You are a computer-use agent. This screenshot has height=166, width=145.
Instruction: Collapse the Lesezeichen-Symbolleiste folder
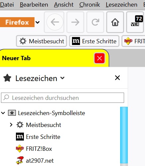3,113
